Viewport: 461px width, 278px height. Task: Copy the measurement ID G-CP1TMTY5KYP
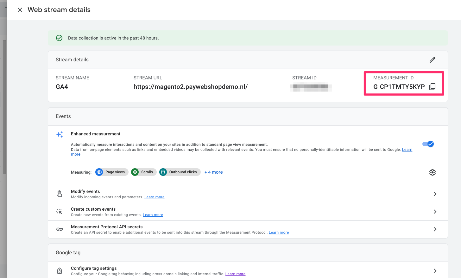432,87
